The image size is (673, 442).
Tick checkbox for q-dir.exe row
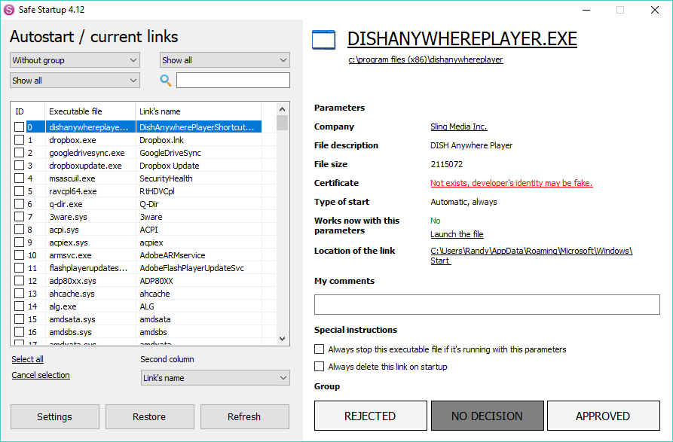tap(20, 204)
